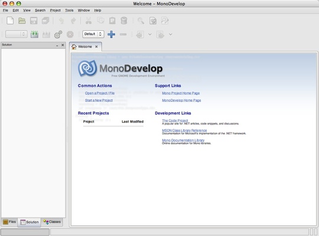The image size is (319, 236).
Task: Click the Find magnifier icon
Action: click(141, 21)
